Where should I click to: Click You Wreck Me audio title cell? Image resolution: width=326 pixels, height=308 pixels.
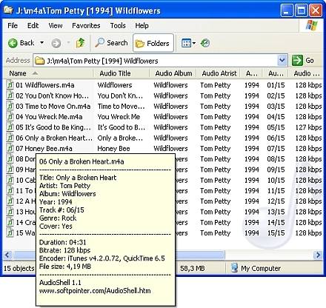point(119,117)
